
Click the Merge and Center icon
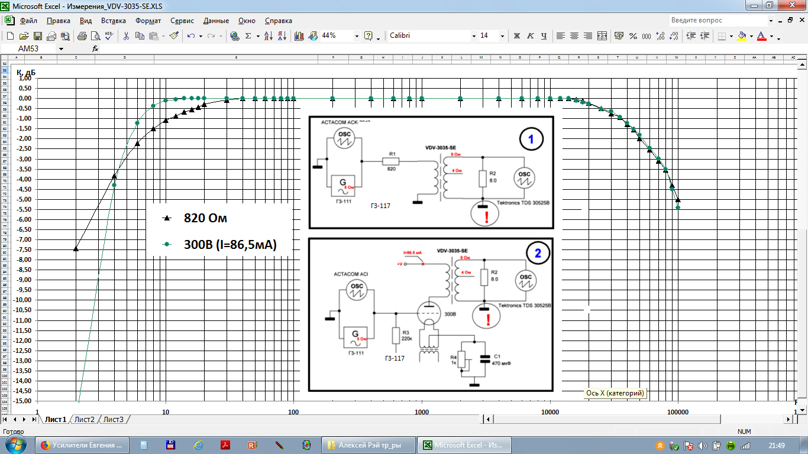click(x=602, y=36)
